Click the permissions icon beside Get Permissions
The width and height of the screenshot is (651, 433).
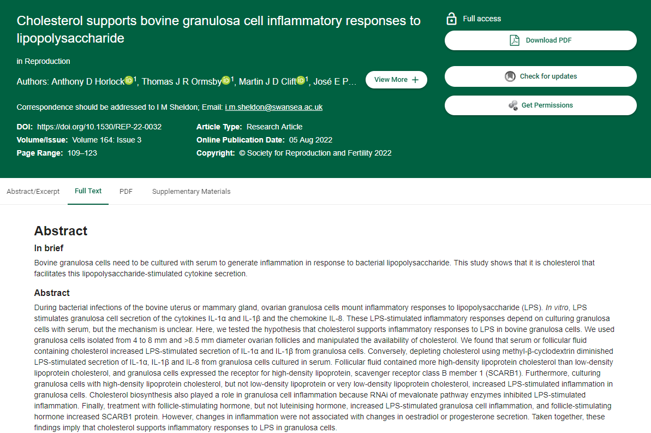click(513, 105)
